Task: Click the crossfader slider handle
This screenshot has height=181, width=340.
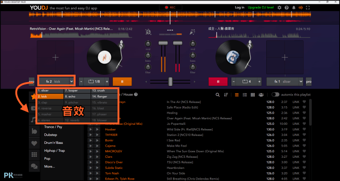Action: [x=170, y=82]
